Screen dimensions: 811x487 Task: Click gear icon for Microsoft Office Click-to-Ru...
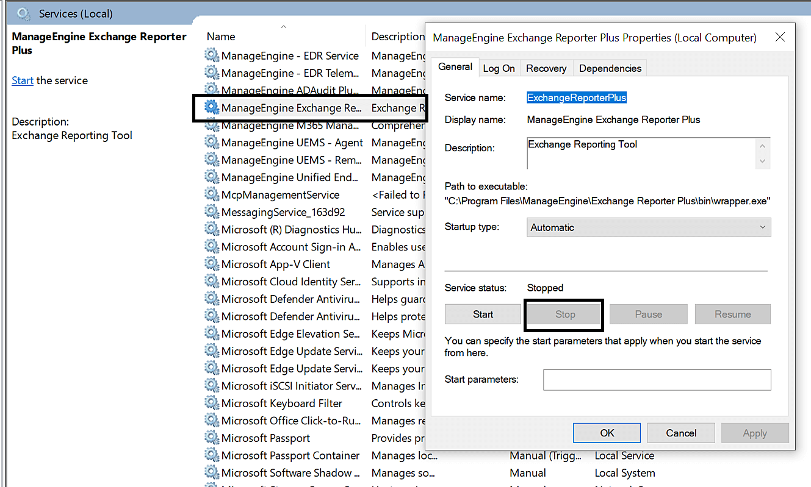tap(212, 421)
